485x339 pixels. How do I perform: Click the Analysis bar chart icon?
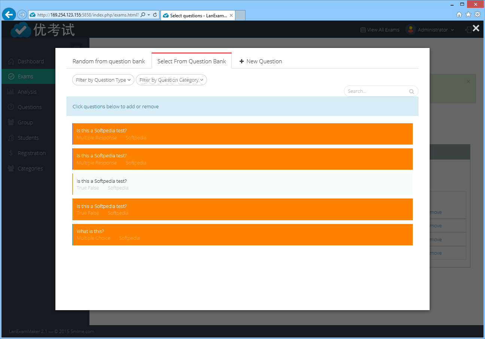pyautogui.click(x=11, y=92)
